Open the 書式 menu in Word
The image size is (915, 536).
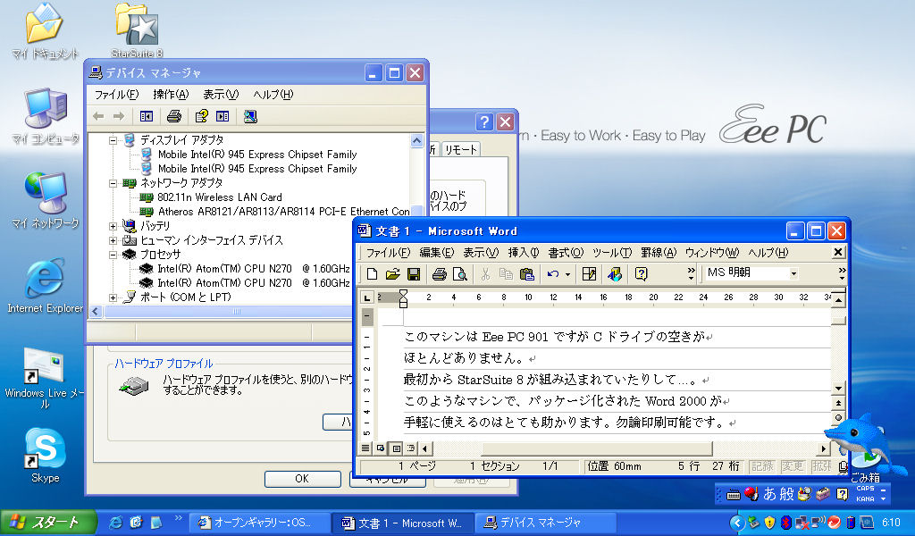(x=566, y=253)
